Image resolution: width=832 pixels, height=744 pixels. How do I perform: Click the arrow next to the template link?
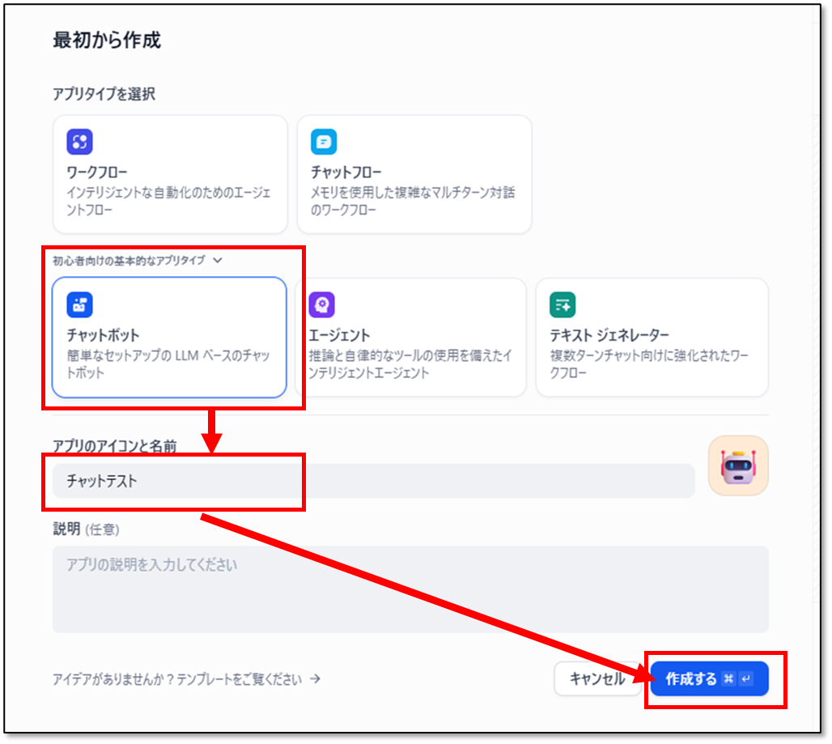315,678
